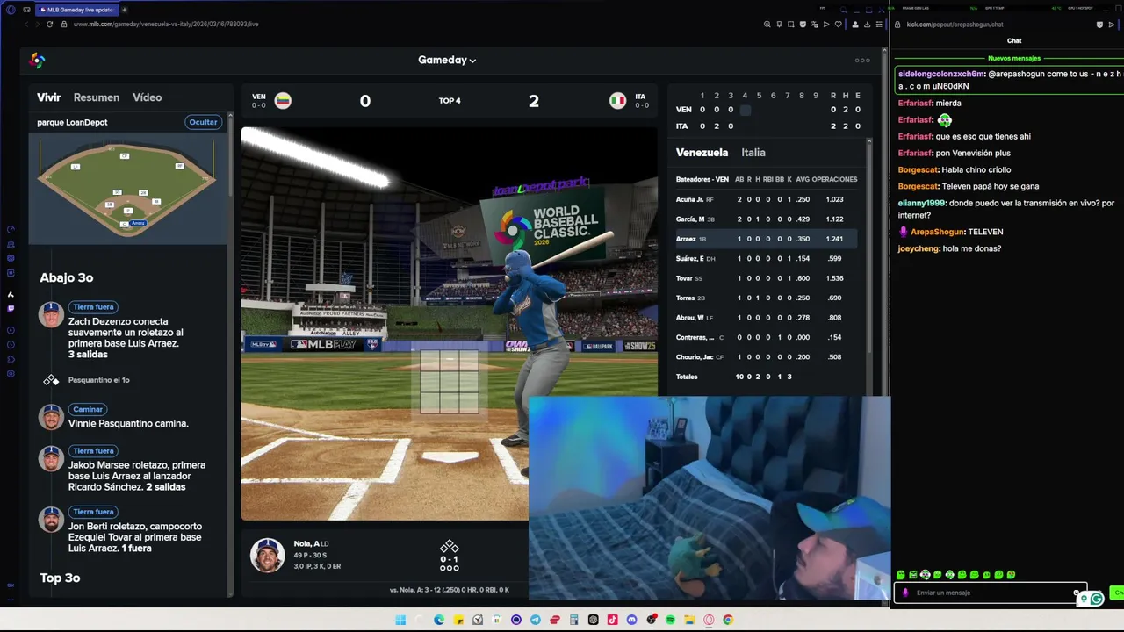The image size is (1124, 632).
Task: Select the highlighted Arraez batter row
Action: (766, 239)
